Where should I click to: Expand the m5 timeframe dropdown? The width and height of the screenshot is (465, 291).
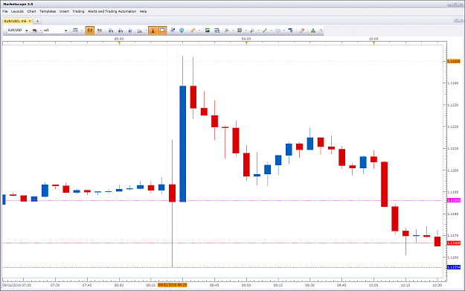coord(65,31)
